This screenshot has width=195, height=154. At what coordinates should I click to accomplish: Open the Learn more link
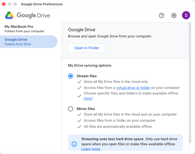pos(91,149)
